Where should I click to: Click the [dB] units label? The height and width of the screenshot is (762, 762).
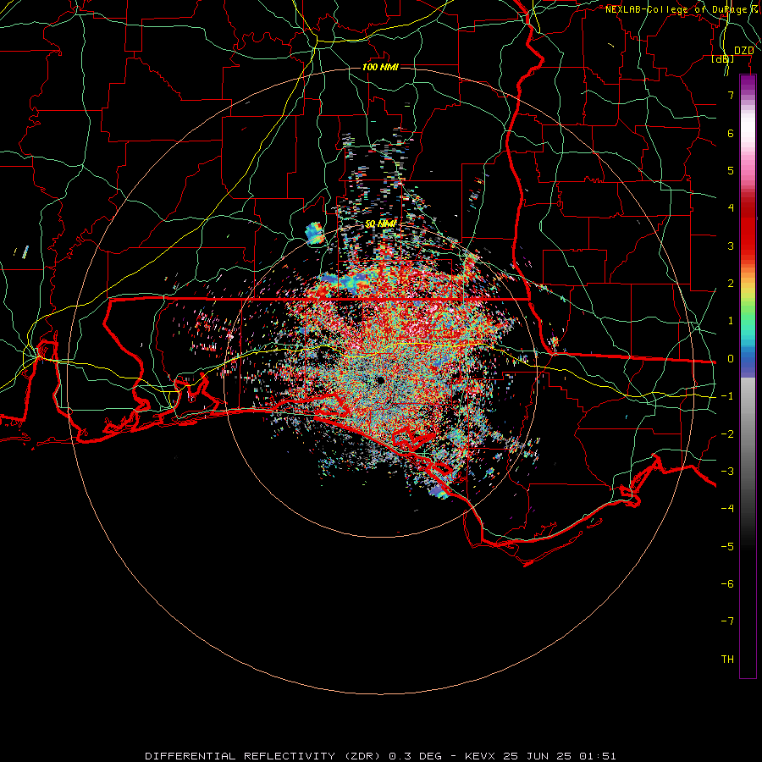point(723,58)
